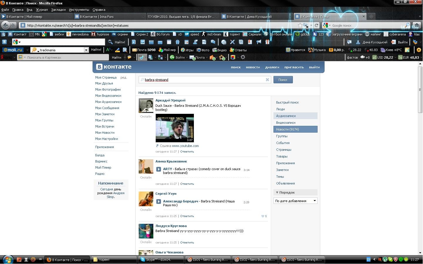The image size is (423, 264).
Task: Play the ARTY audio track
Action: tap(159, 169)
